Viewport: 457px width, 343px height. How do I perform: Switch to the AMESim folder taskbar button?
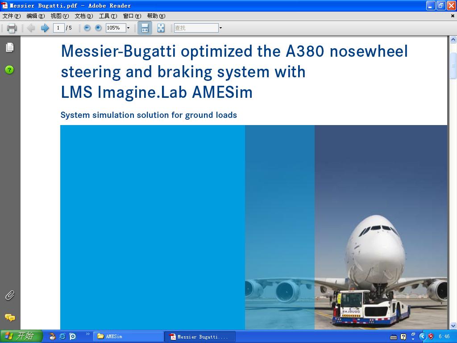pyautogui.click(x=128, y=337)
